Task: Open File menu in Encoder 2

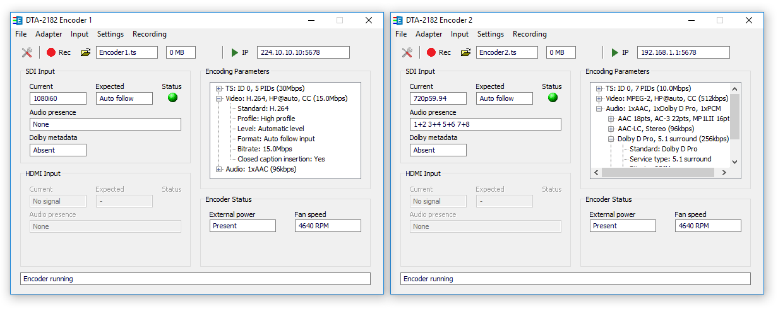Action: tap(401, 34)
